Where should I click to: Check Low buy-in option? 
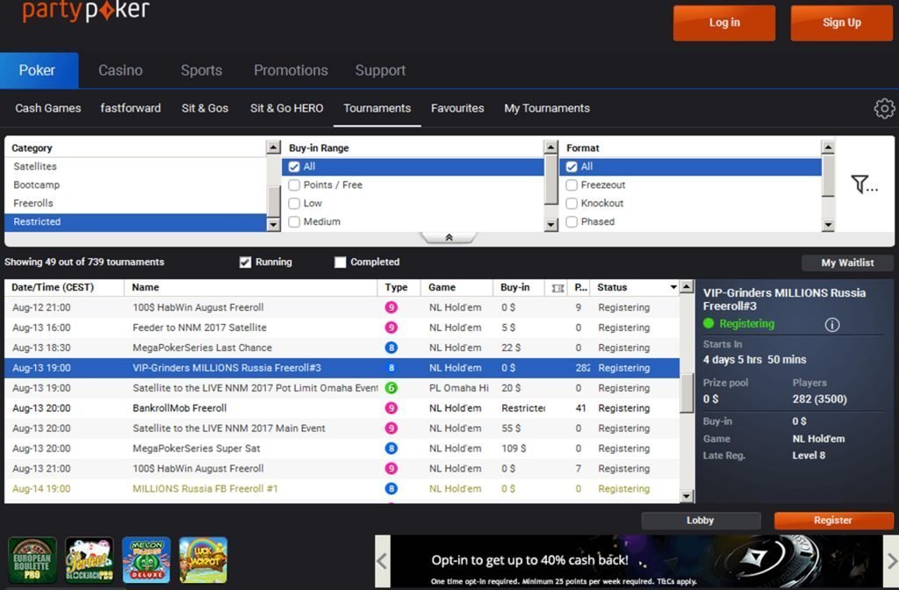pos(294,203)
